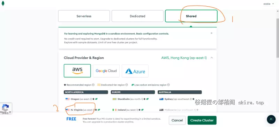Image resolution: width=279 pixels, height=127 pixels.
Task: Click AWS, Hong Kong (ap-east-1) summary
Action: coord(184,58)
